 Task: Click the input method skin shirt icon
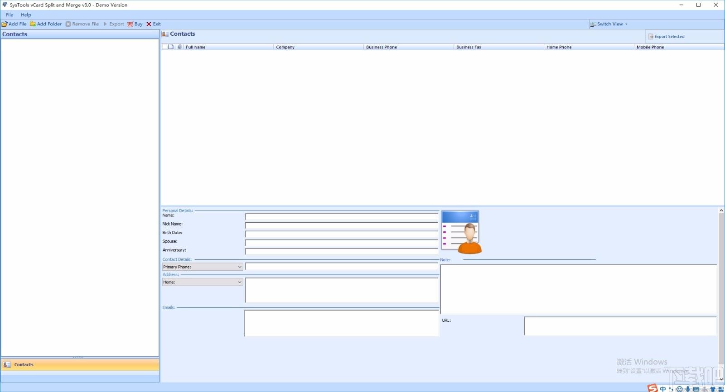713,389
